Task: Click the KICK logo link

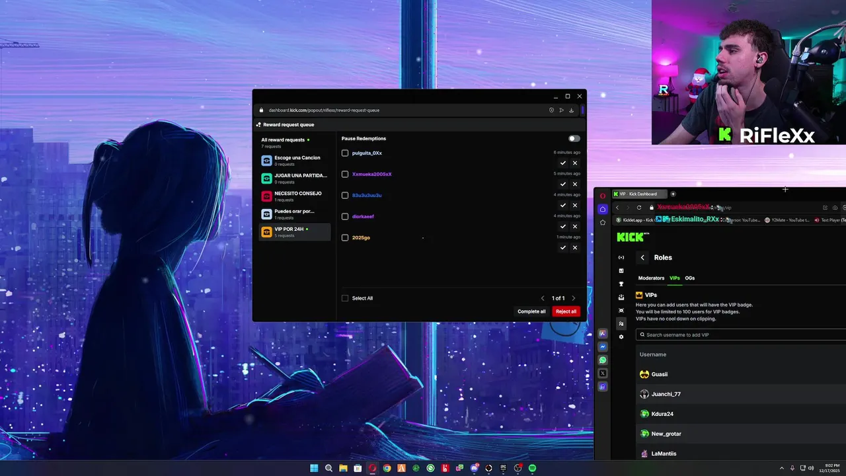Action: point(631,237)
